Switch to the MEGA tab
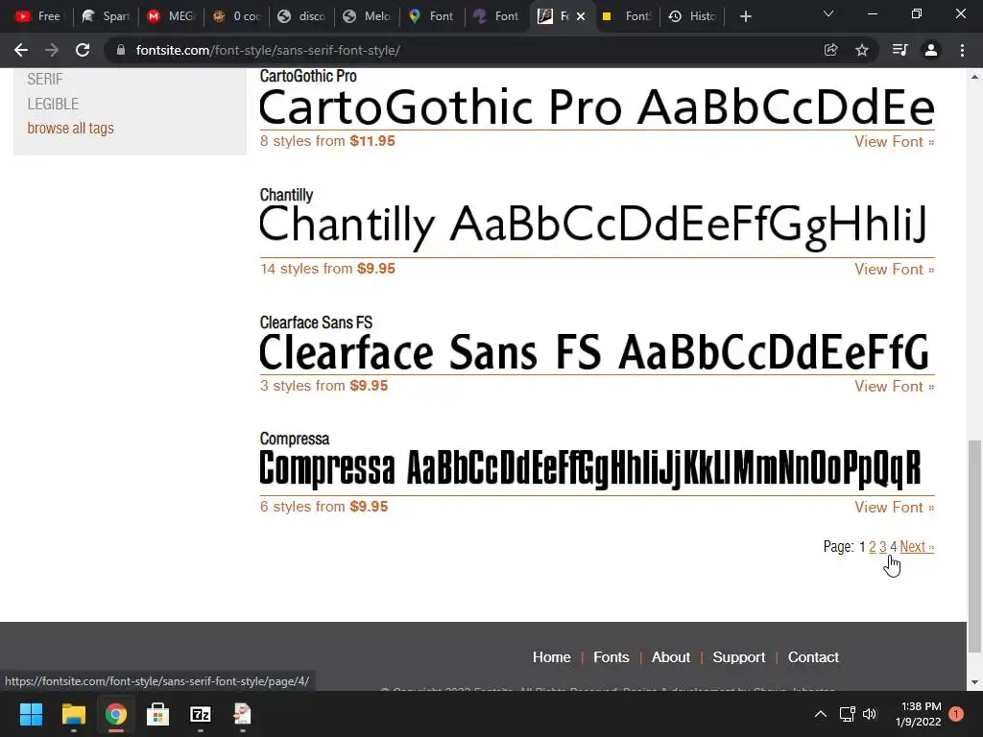Viewport: 983px width, 737px height. coord(171,17)
